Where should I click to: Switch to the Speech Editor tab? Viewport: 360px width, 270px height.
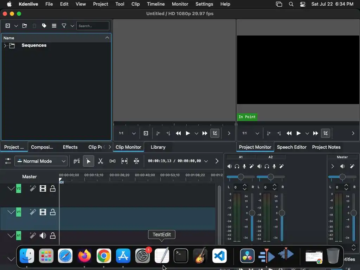[x=291, y=147]
